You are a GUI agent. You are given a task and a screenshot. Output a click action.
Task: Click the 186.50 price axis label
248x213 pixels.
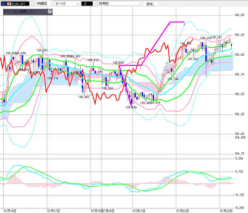(239, 15)
